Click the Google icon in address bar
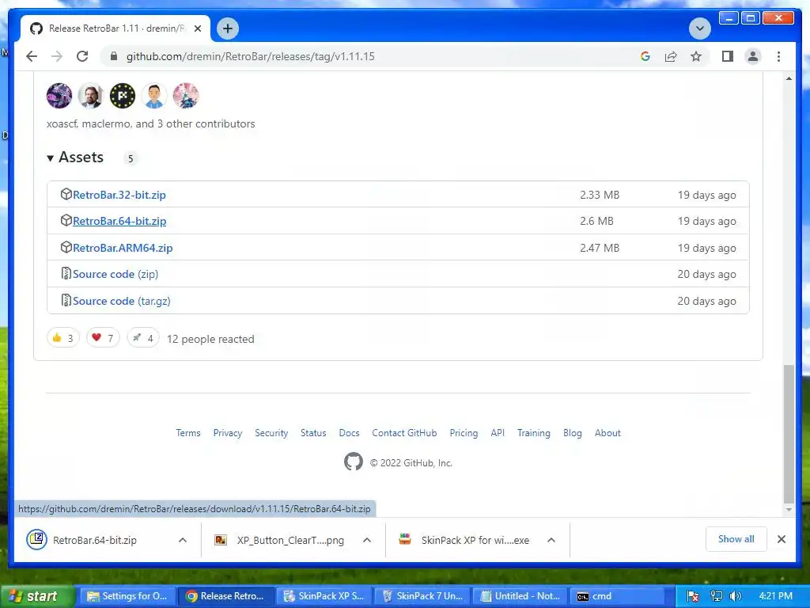810x608 pixels. point(645,56)
